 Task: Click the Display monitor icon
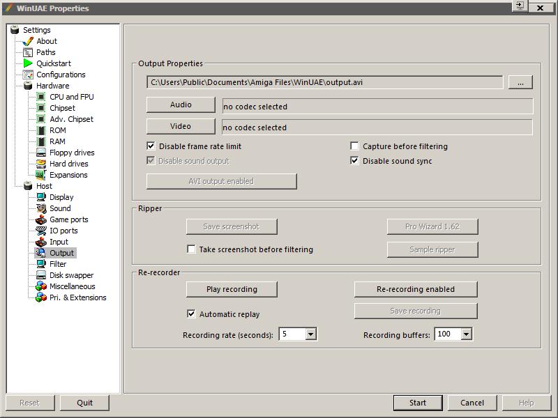click(x=41, y=197)
